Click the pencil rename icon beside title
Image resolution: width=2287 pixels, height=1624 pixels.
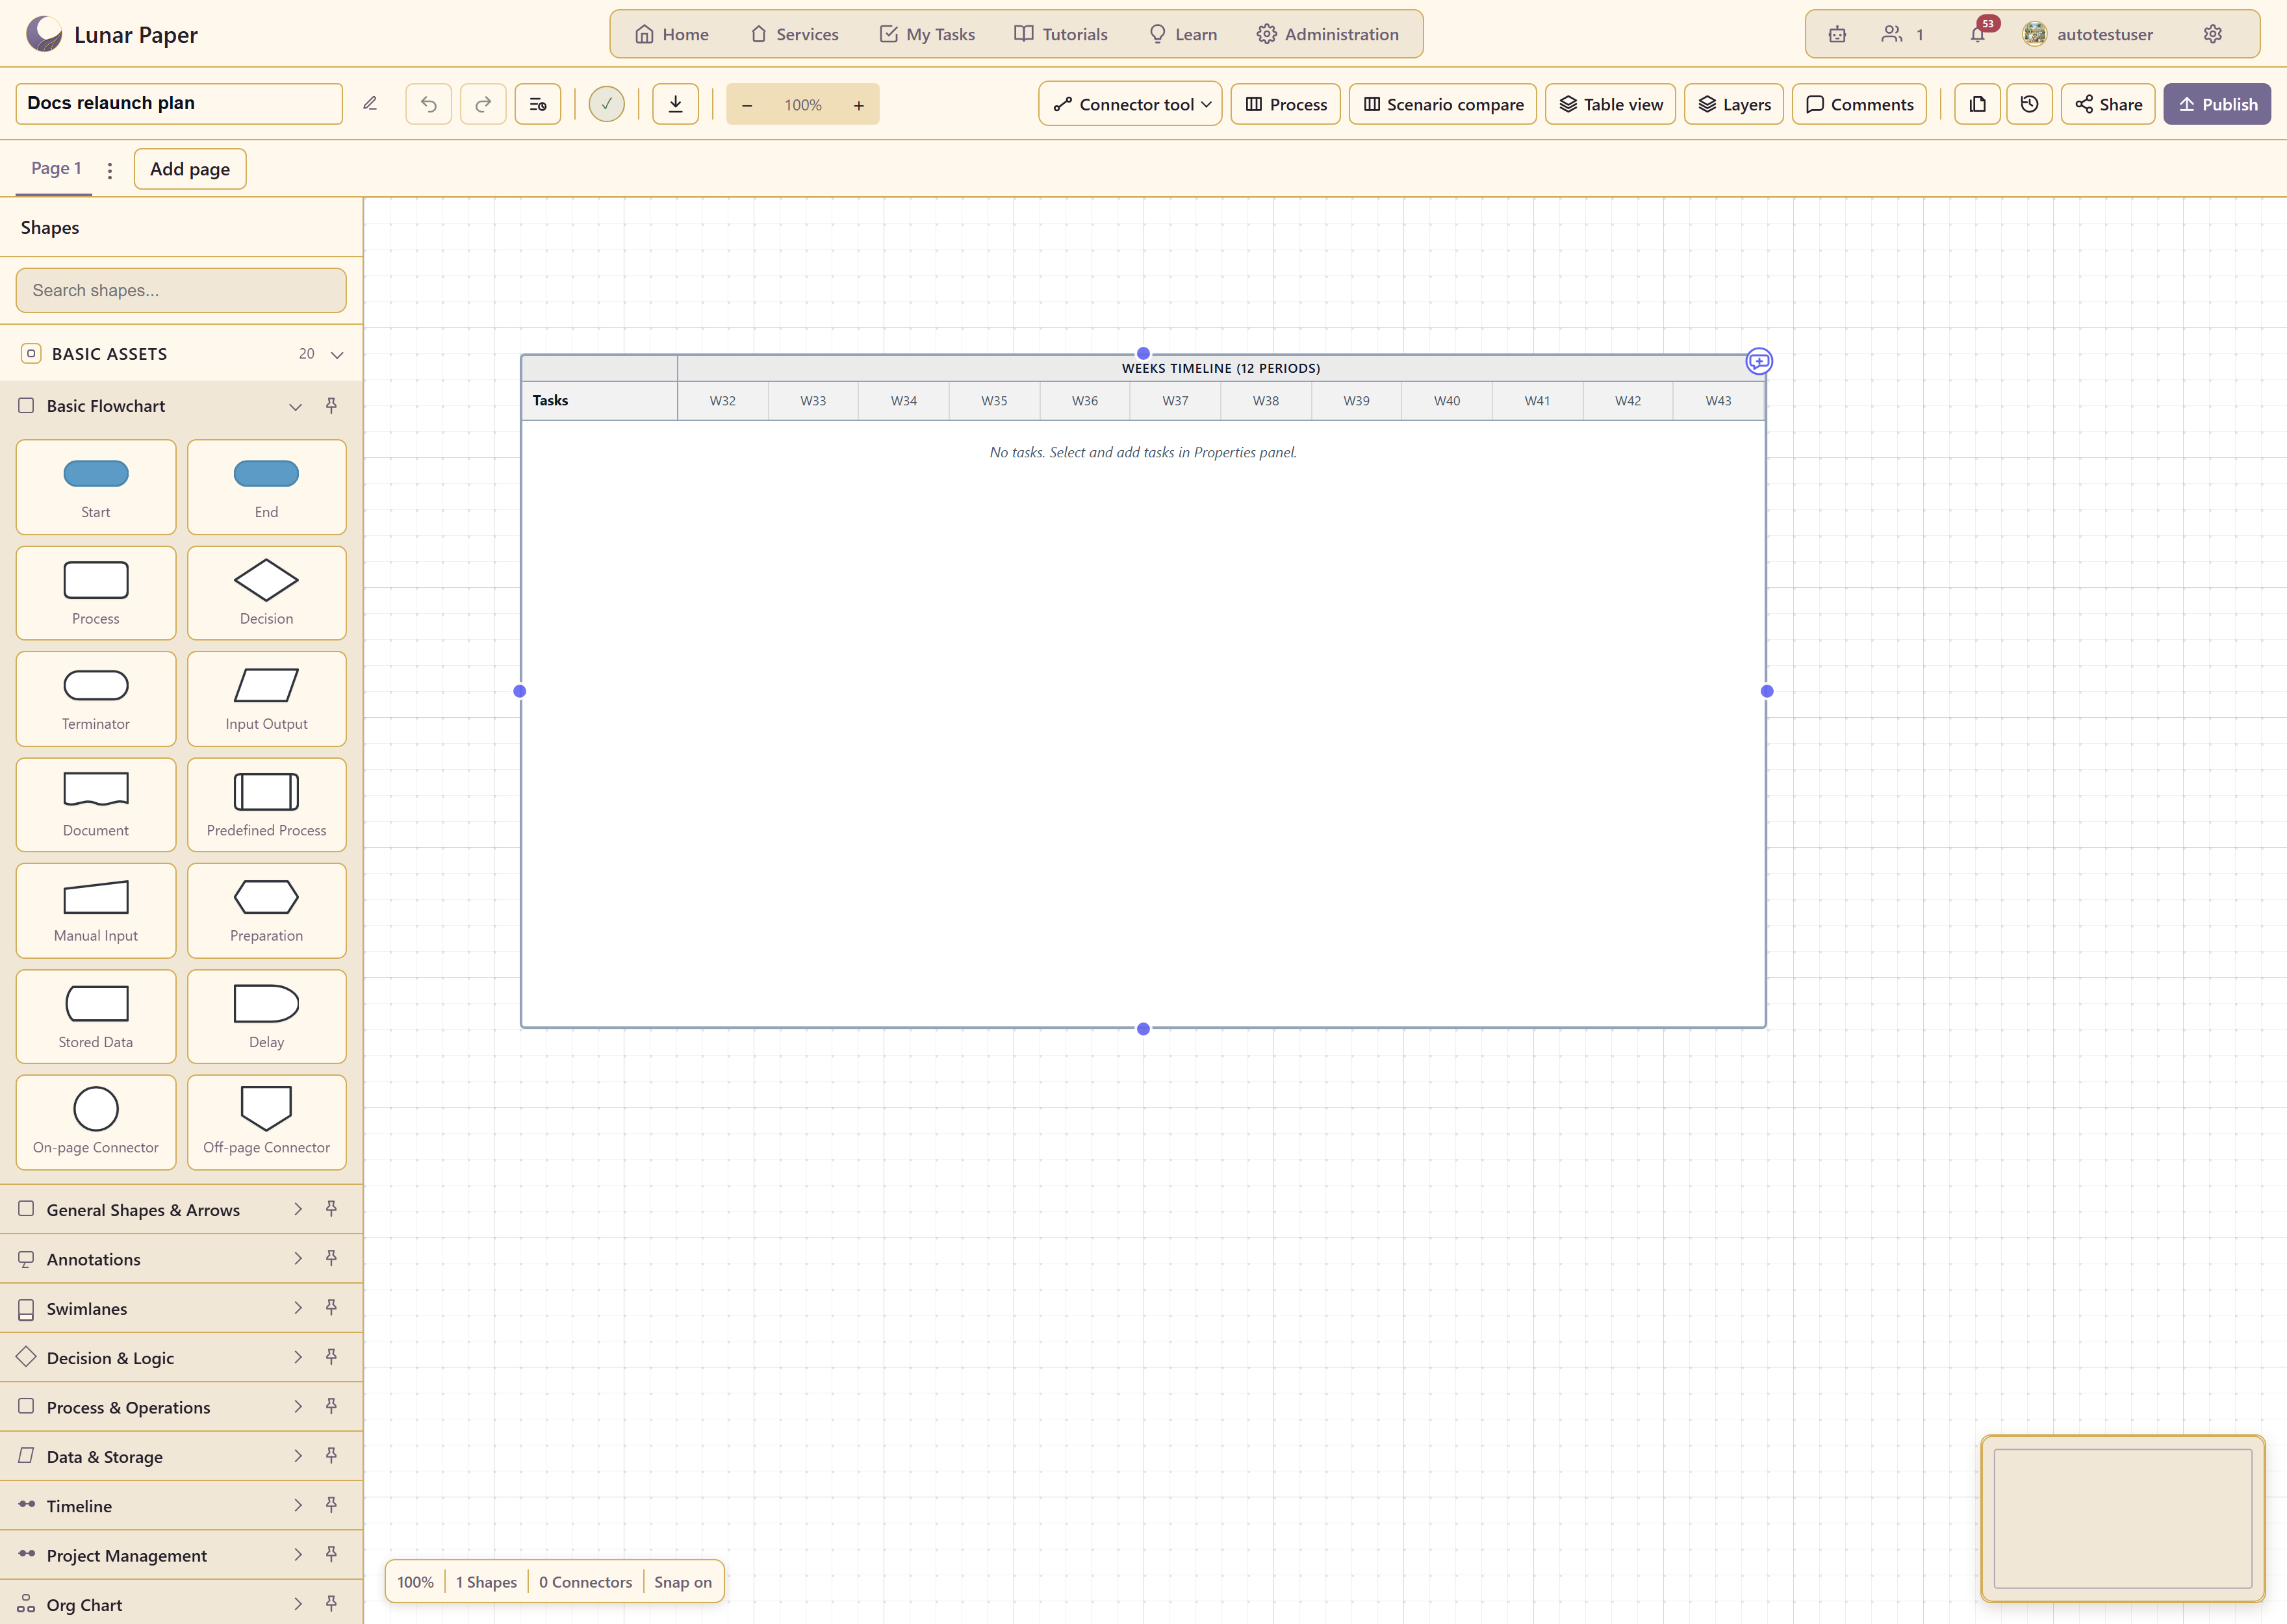370,104
